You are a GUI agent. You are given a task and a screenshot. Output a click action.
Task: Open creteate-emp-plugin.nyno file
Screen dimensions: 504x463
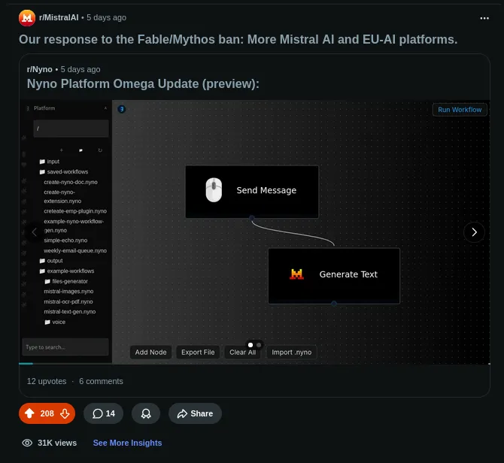point(75,211)
